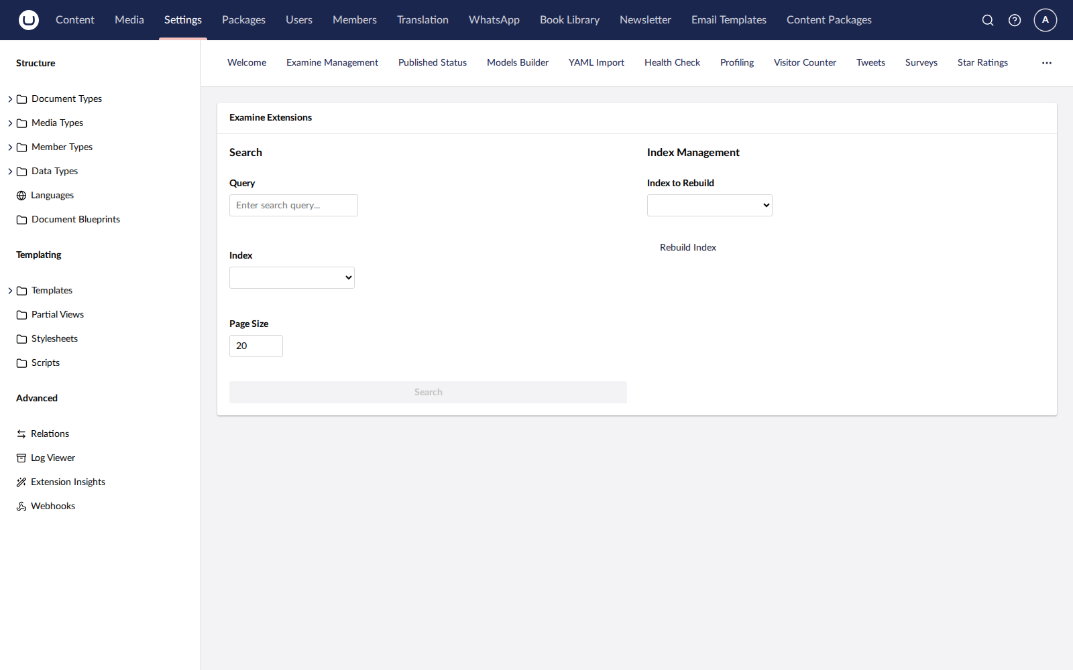The width and height of the screenshot is (1073, 670).
Task: Open the Users section
Action: coord(299,20)
